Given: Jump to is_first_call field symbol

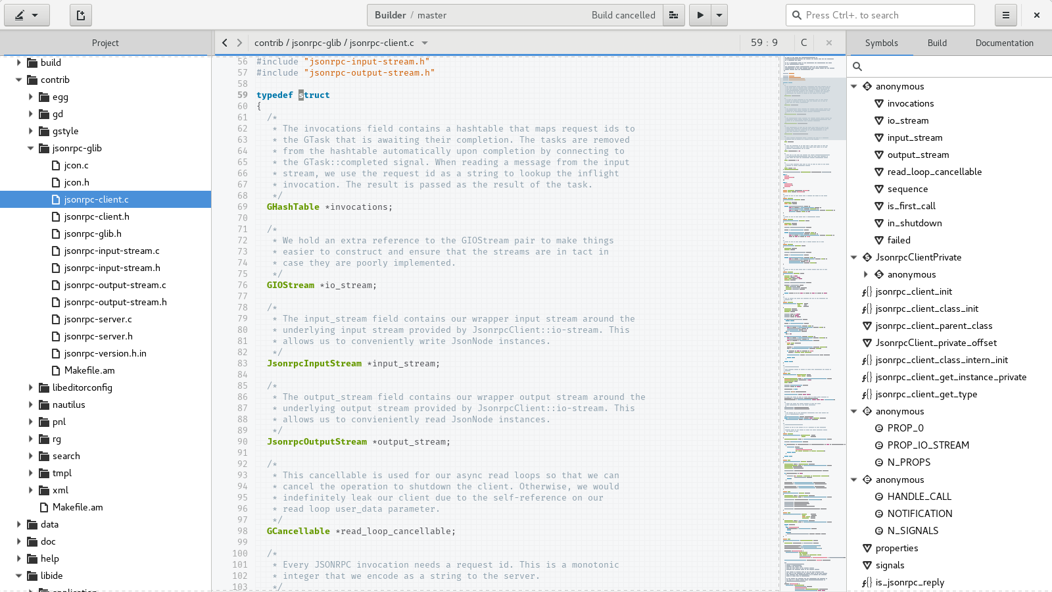Looking at the screenshot, I should click(911, 206).
